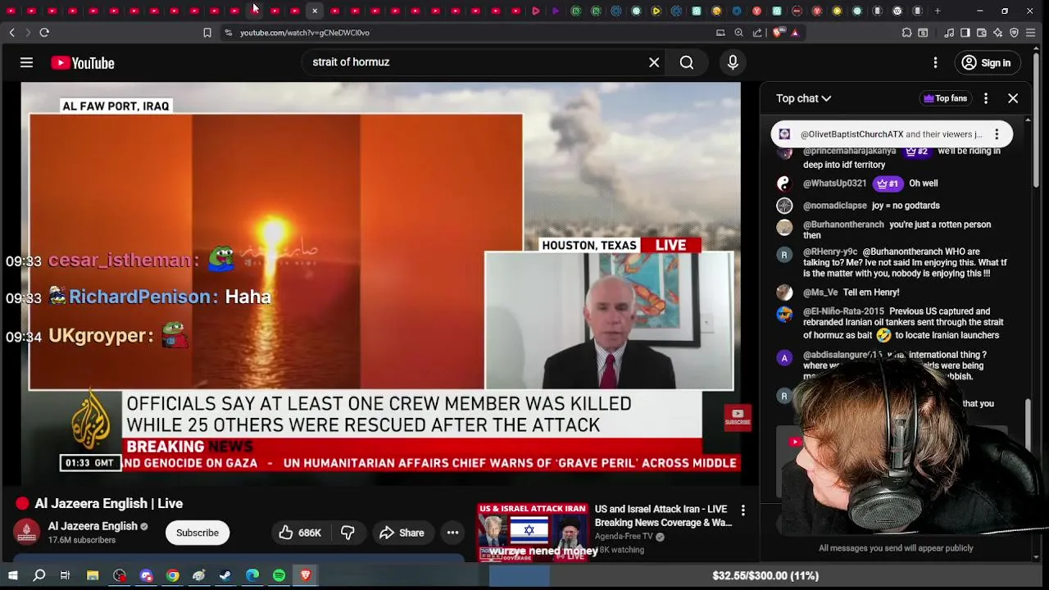Dislike this video
The height and width of the screenshot is (590, 1049).
coord(347,533)
